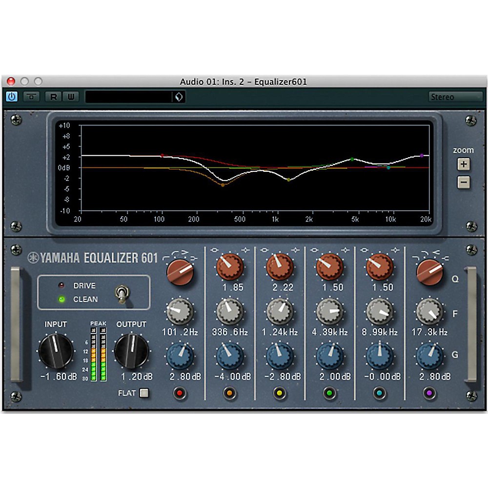Enable the Write automation W button
The image size is (488, 488).
71,97
